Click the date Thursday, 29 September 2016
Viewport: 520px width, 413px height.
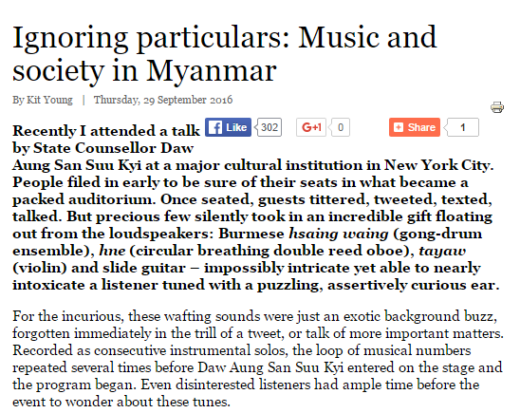pos(163,100)
